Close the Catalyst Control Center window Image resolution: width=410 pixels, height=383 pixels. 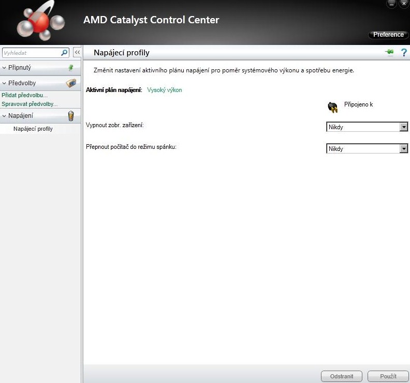tap(404, 4)
